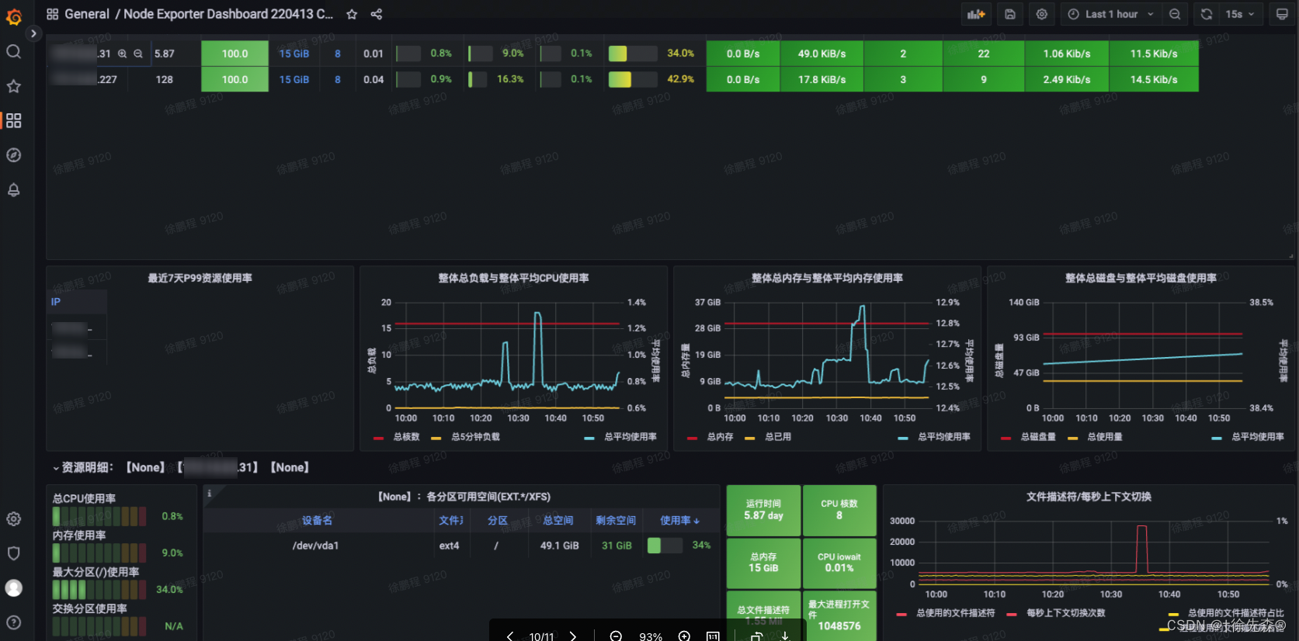Open the Dashboards four-squares sidebar icon
1299x641 pixels.
tap(13, 120)
